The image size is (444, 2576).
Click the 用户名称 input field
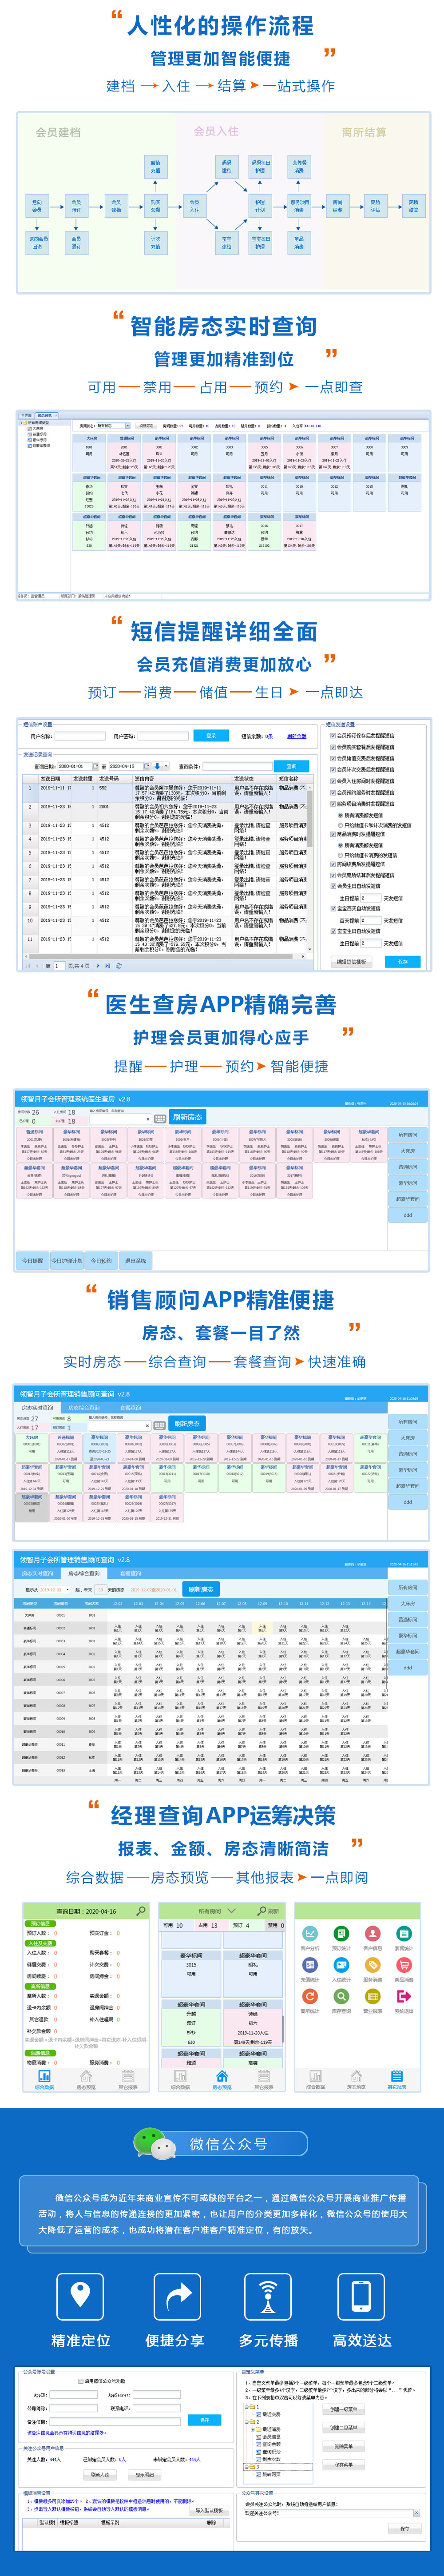79,736
